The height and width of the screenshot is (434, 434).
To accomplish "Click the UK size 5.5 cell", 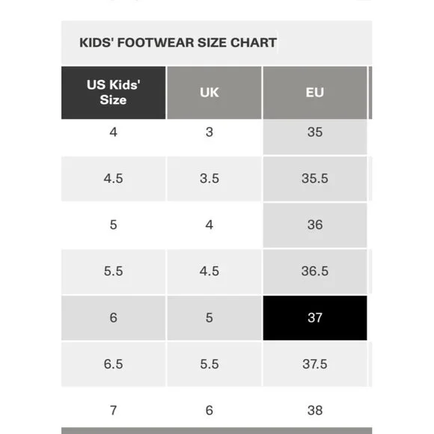I will (214, 364).
